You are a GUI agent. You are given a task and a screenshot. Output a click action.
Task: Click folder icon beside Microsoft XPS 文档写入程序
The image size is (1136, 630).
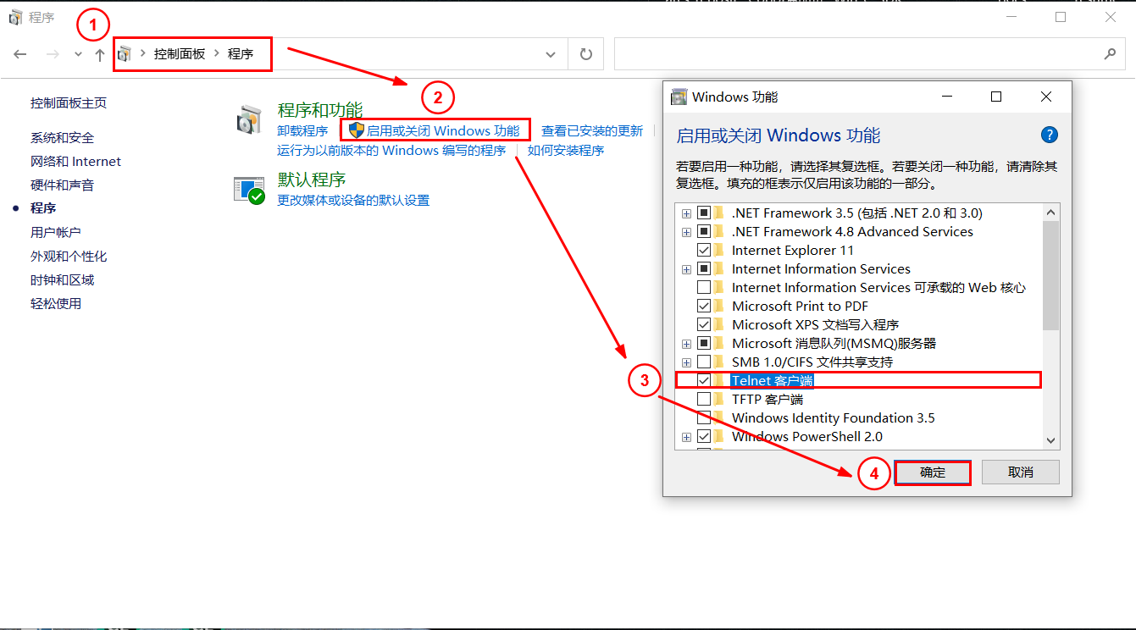click(719, 325)
